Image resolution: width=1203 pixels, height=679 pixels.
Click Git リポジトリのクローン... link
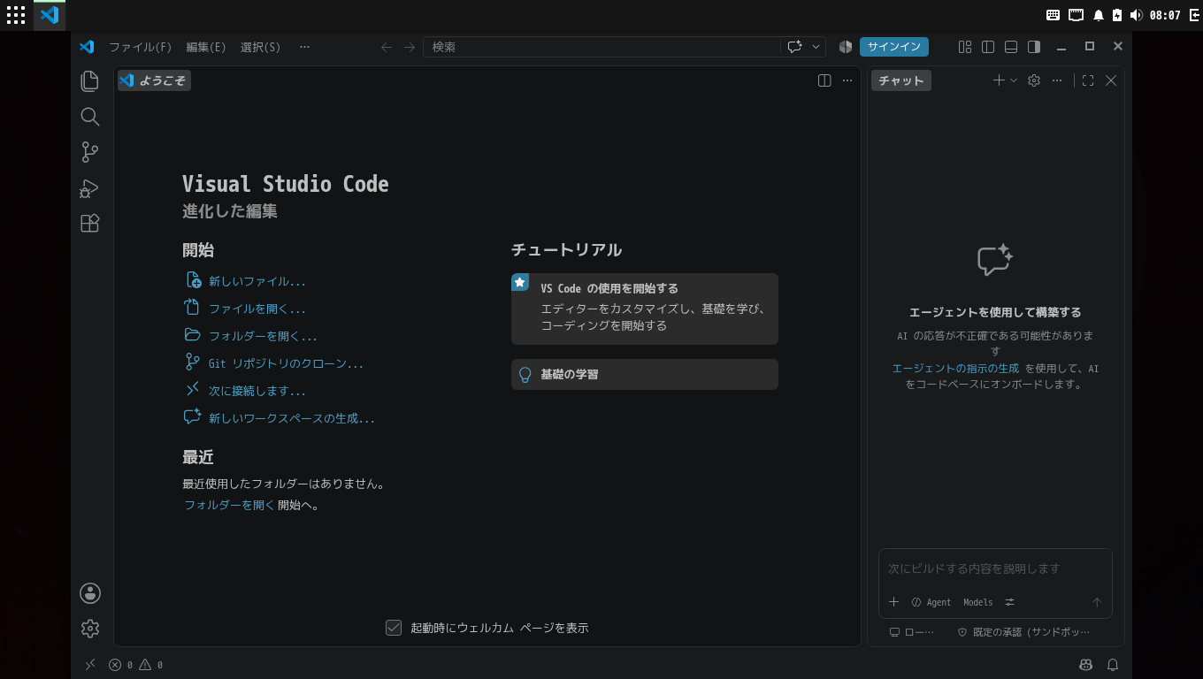[286, 363]
